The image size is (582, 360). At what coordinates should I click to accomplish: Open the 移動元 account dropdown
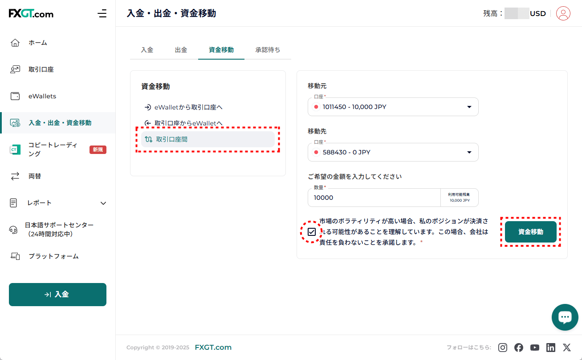pyautogui.click(x=393, y=107)
